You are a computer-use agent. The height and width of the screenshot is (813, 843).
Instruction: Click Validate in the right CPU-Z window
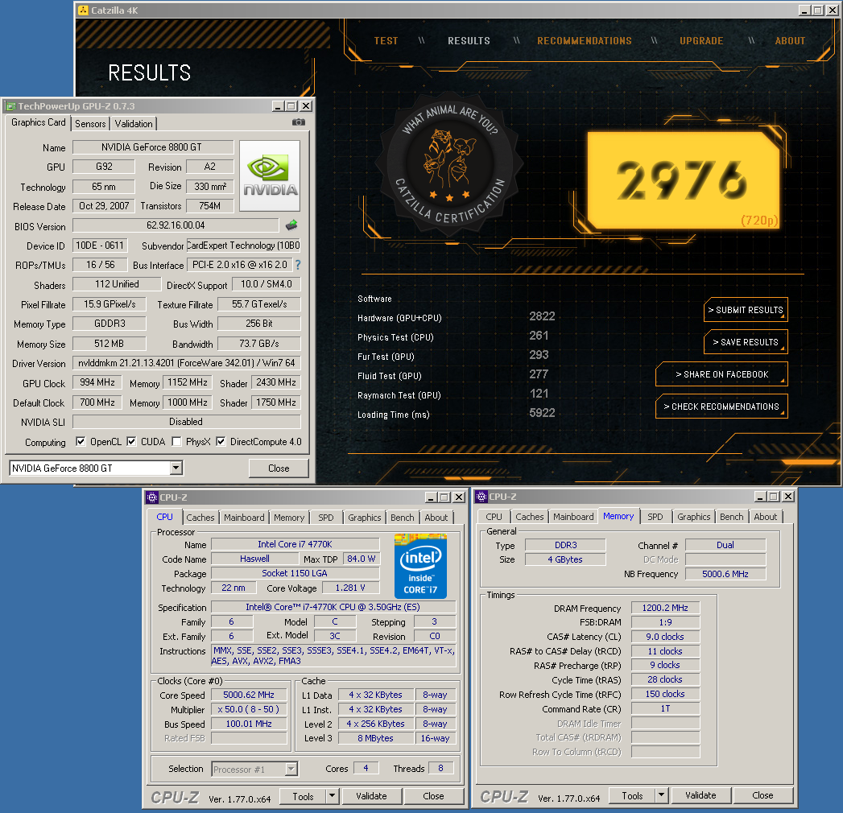click(700, 795)
